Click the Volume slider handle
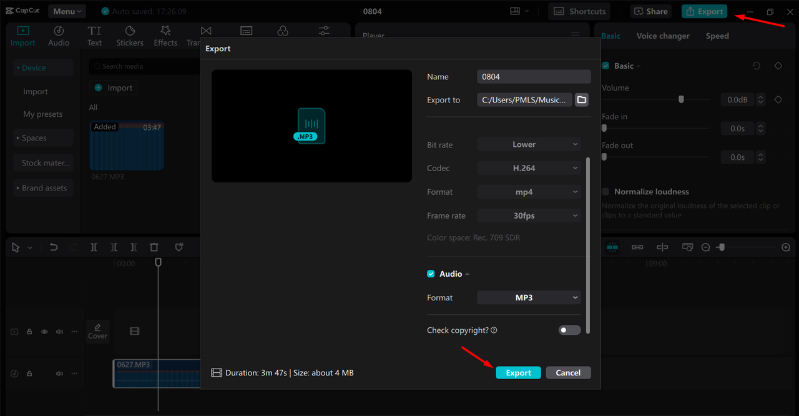Viewport: 799px width, 416px height. click(681, 99)
